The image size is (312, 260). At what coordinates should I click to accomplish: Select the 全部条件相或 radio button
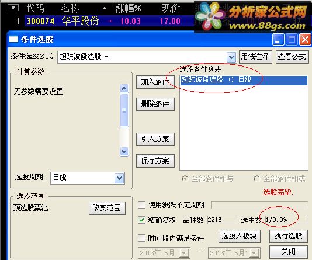(256, 179)
